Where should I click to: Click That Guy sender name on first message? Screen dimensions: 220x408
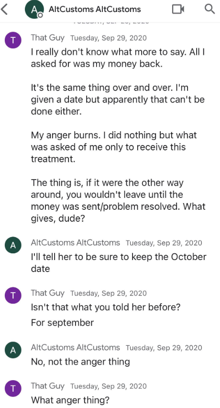click(x=47, y=38)
